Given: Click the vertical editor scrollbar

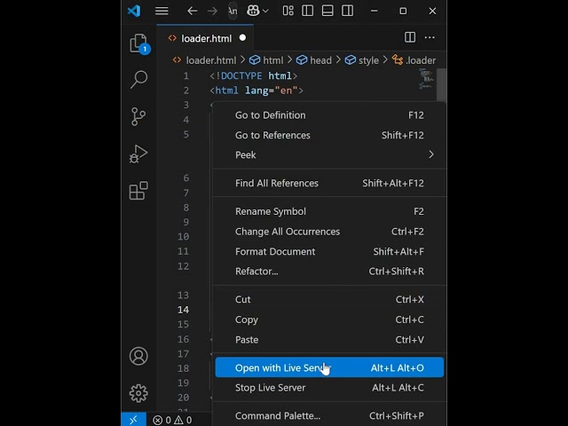Looking at the screenshot, I should point(441,85).
